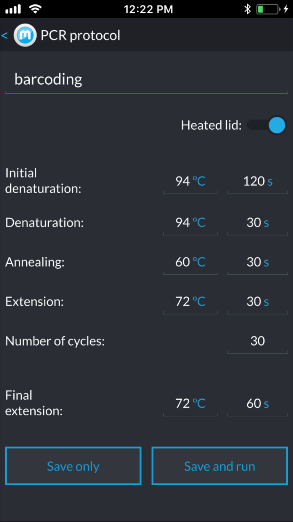293x522 pixels.
Task: Tap the cellular signal bars icon
Action: (x=13, y=9)
